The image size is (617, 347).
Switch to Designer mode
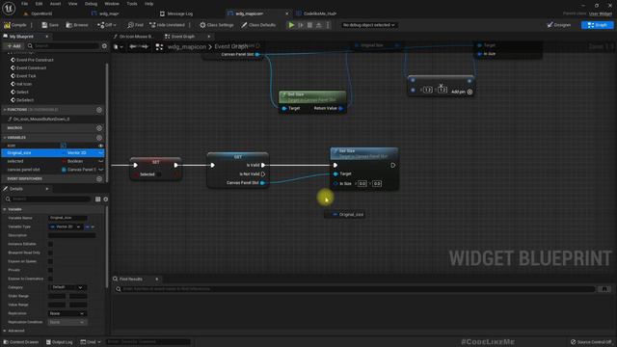point(559,25)
